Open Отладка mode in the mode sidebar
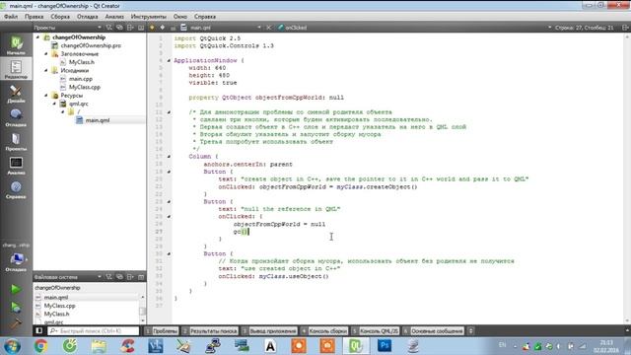Viewport: 631px width, 355px height. click(16, 117)
